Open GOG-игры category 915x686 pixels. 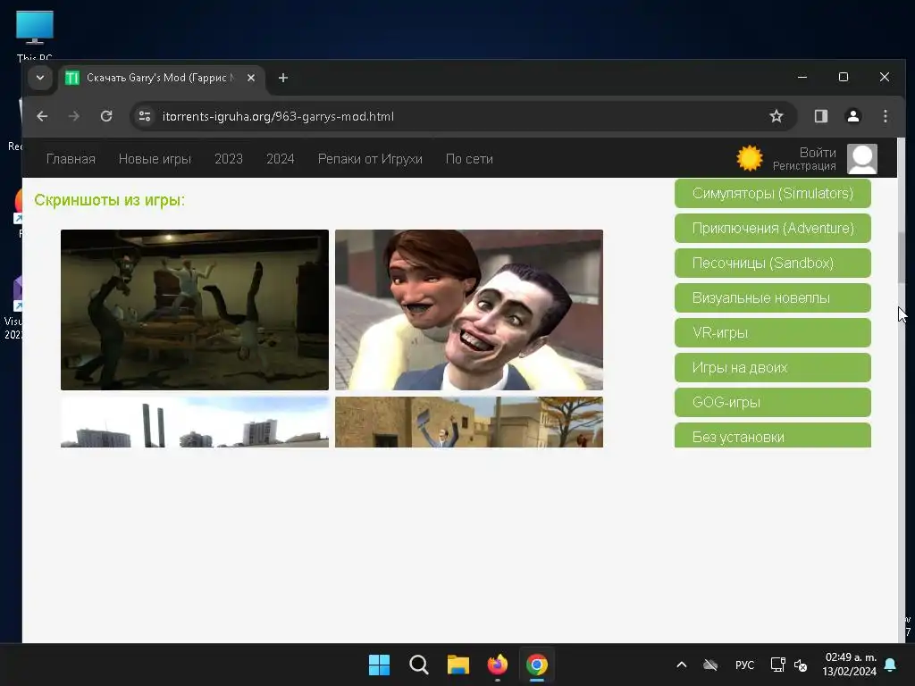[x=773, y=403]
